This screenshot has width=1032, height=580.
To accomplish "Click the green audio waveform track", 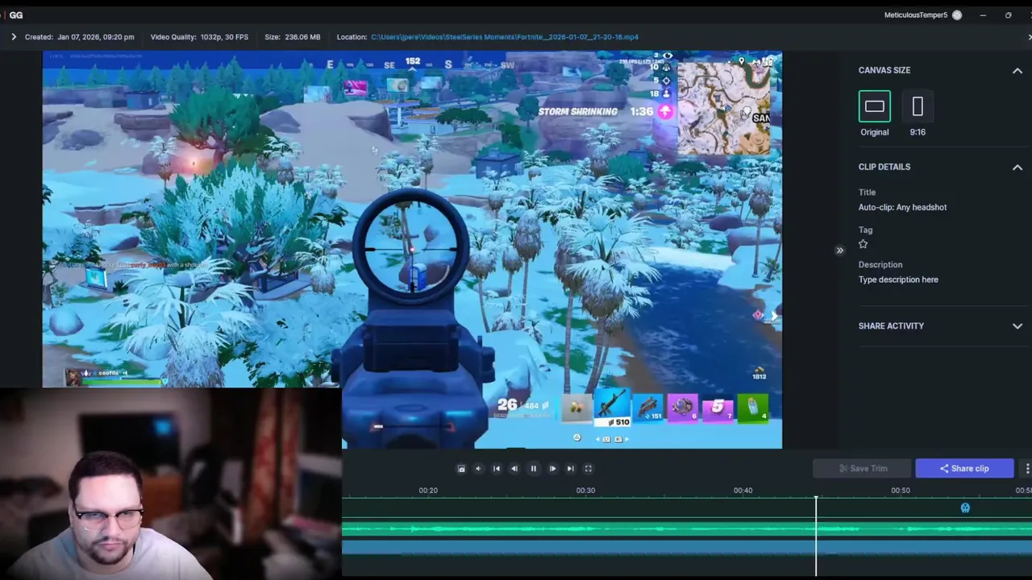I will point(687,529).
